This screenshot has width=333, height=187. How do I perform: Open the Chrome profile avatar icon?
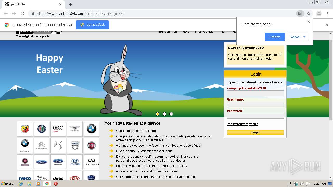click(319, 14)
